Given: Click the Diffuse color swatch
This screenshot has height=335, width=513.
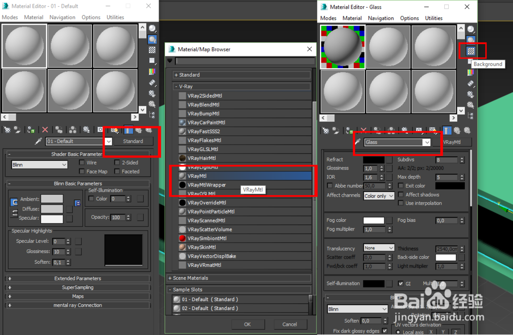Looking at the screenshot, I should pyautogui.click(x=52, y=209).
